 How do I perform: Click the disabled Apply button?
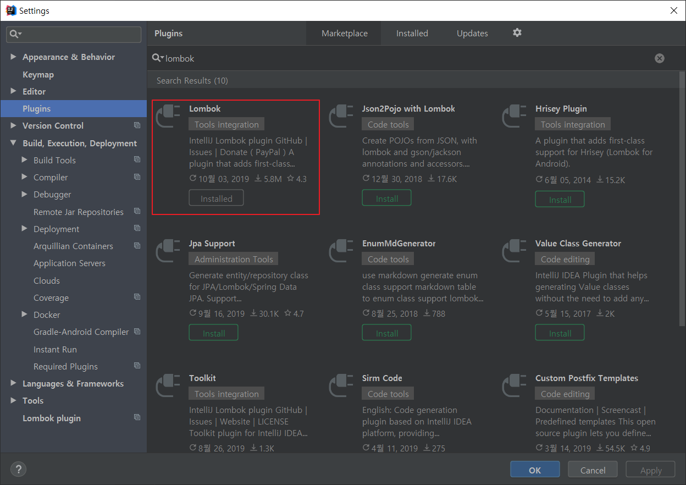click(x=651, y=470)
